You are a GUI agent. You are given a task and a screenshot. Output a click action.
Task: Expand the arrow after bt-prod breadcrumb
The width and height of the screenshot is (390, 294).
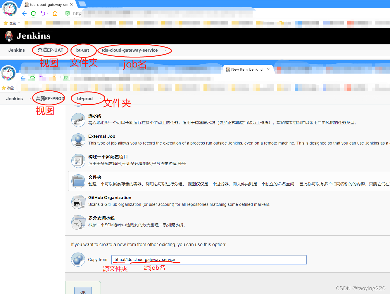[100, 99]
